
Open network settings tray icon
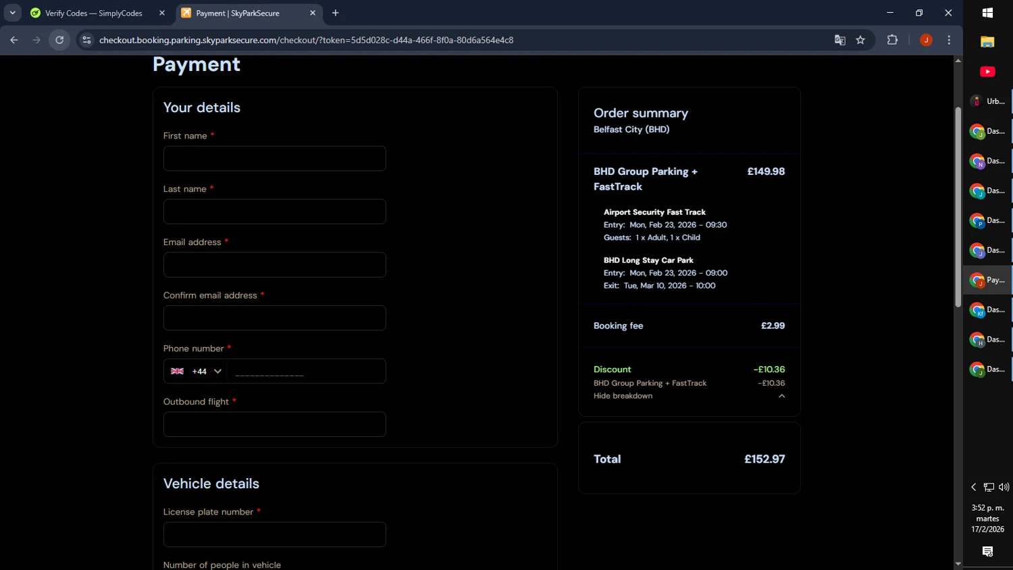tap(989, 487)
